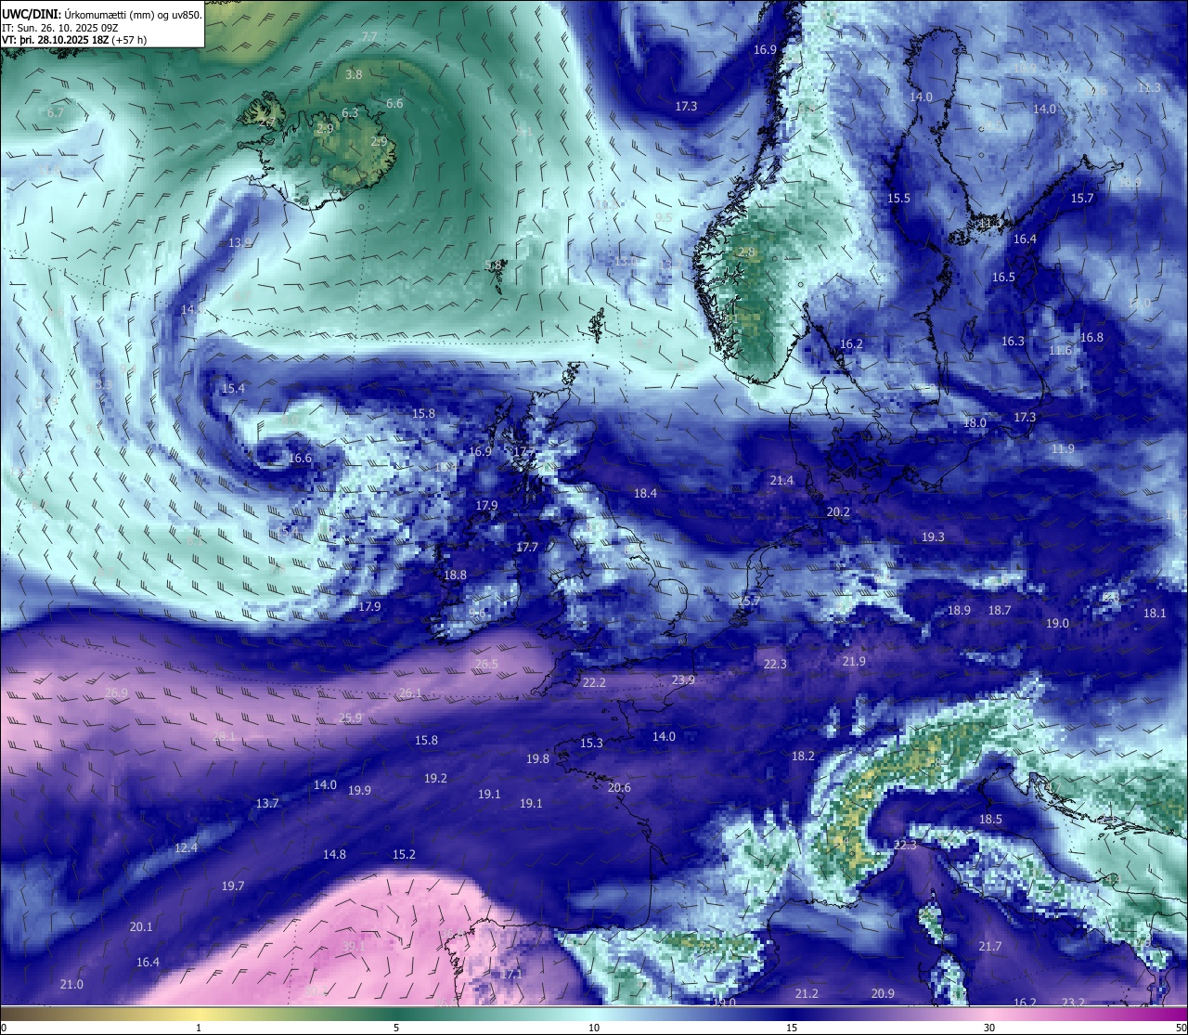The width and height of the screenshot is (1188, 1035).
Task: Select the 26.5 value southwest of Ireland
Action: click(486, 664)
